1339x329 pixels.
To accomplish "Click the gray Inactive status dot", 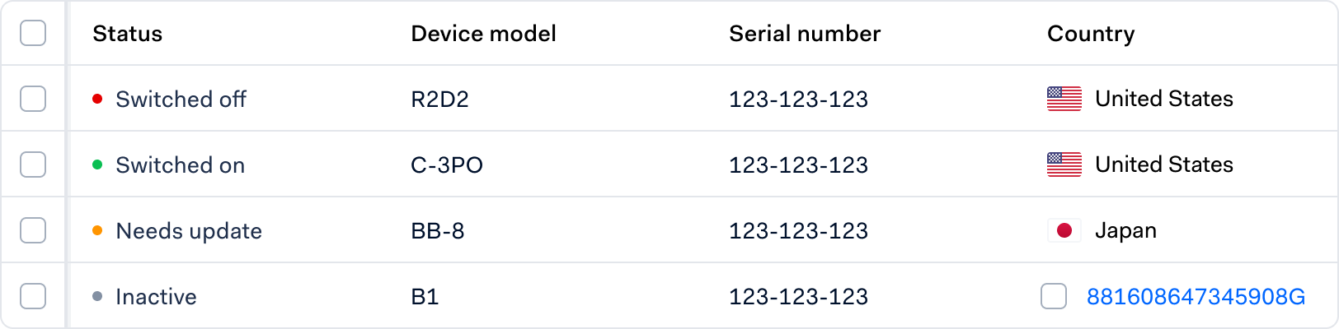I will point(97,296).
